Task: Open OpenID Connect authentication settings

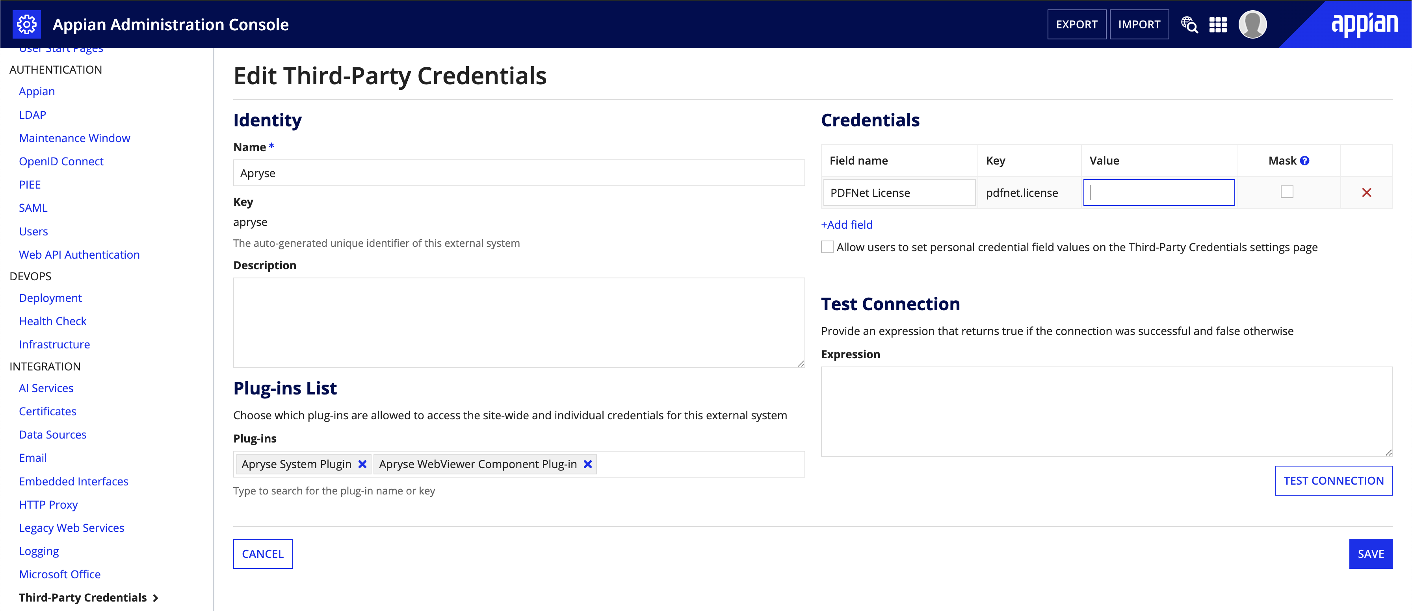Action: point(61,160)
